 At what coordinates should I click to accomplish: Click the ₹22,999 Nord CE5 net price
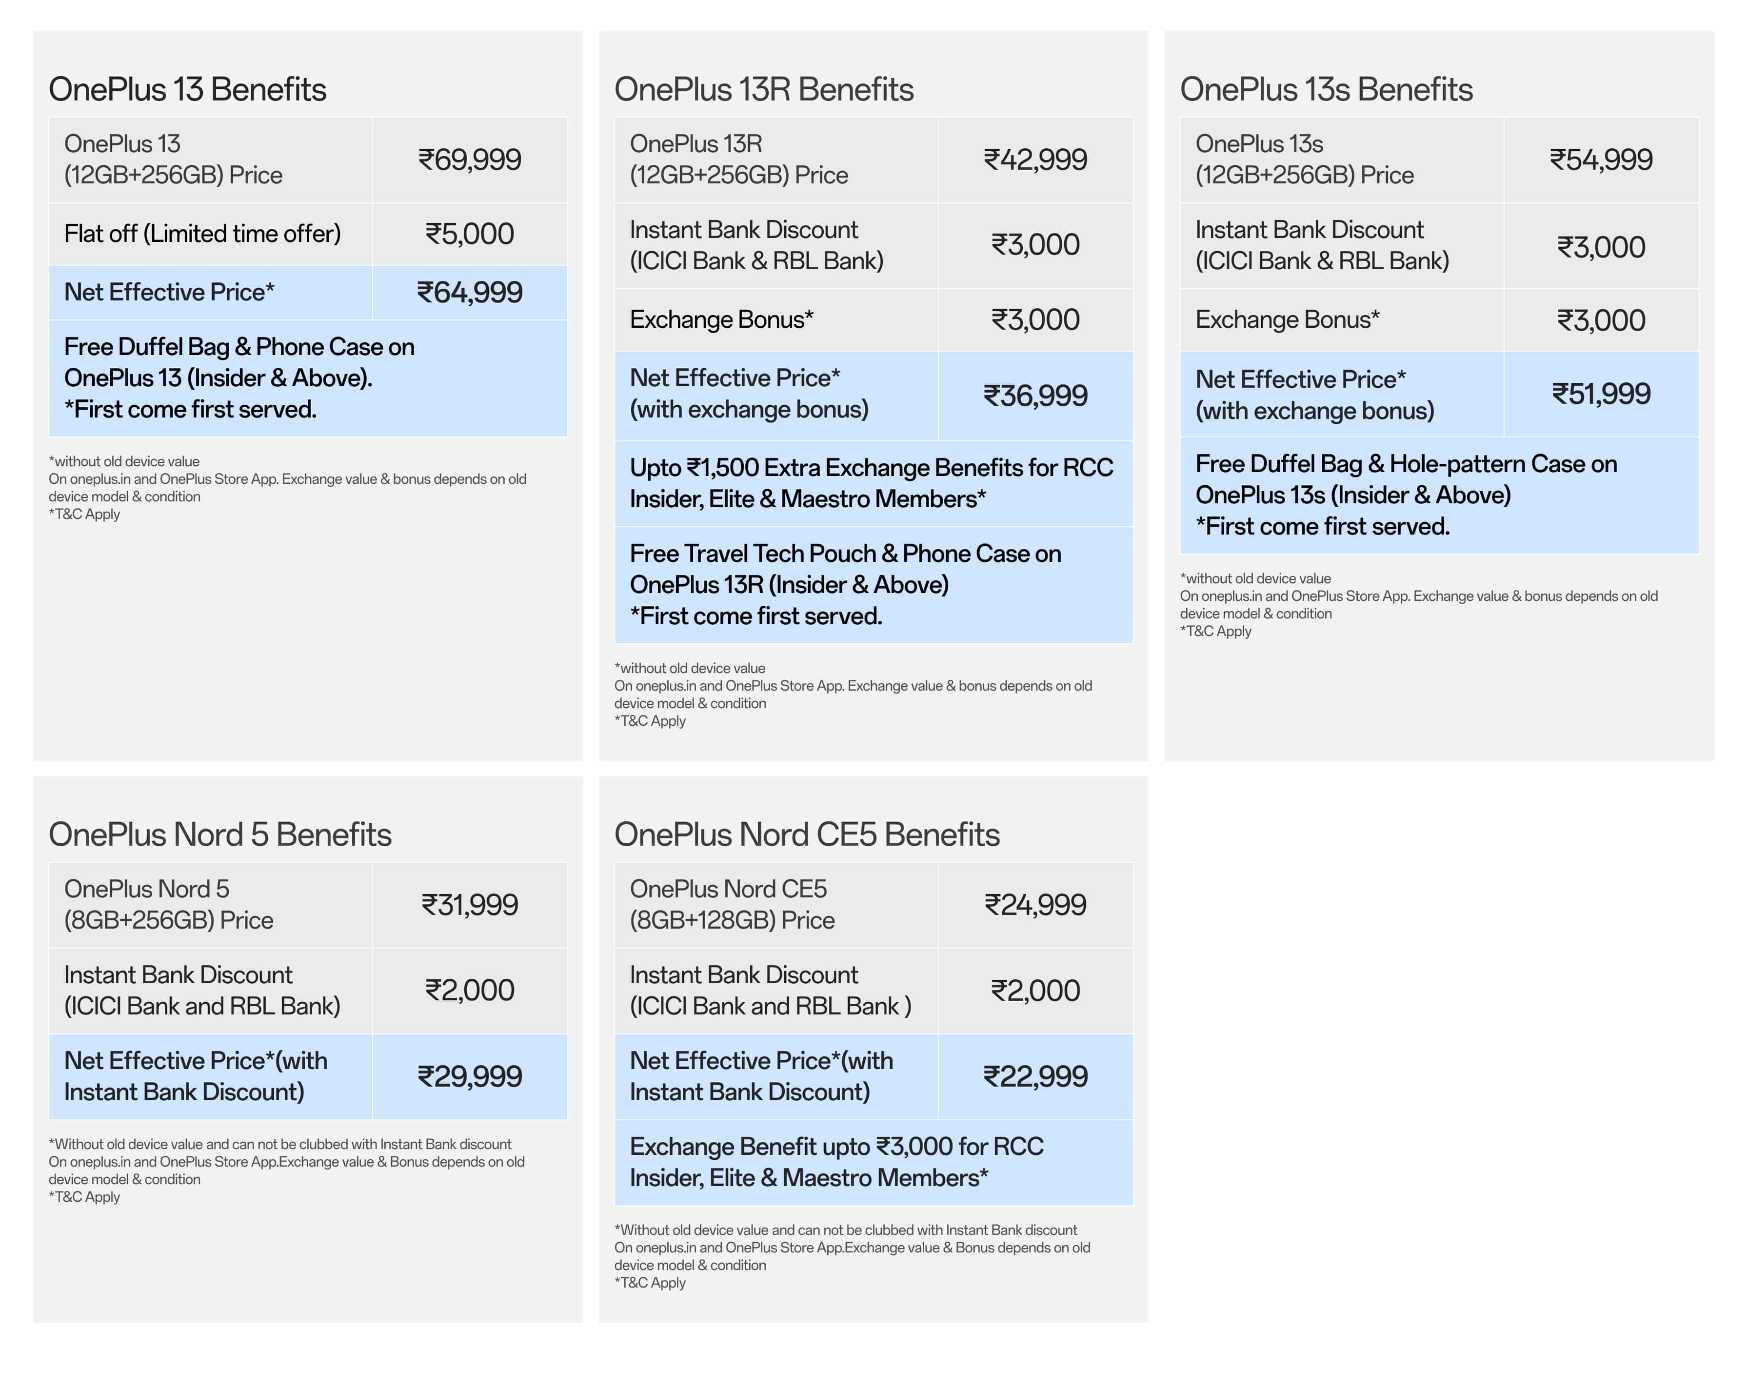click(1035, 1077)
